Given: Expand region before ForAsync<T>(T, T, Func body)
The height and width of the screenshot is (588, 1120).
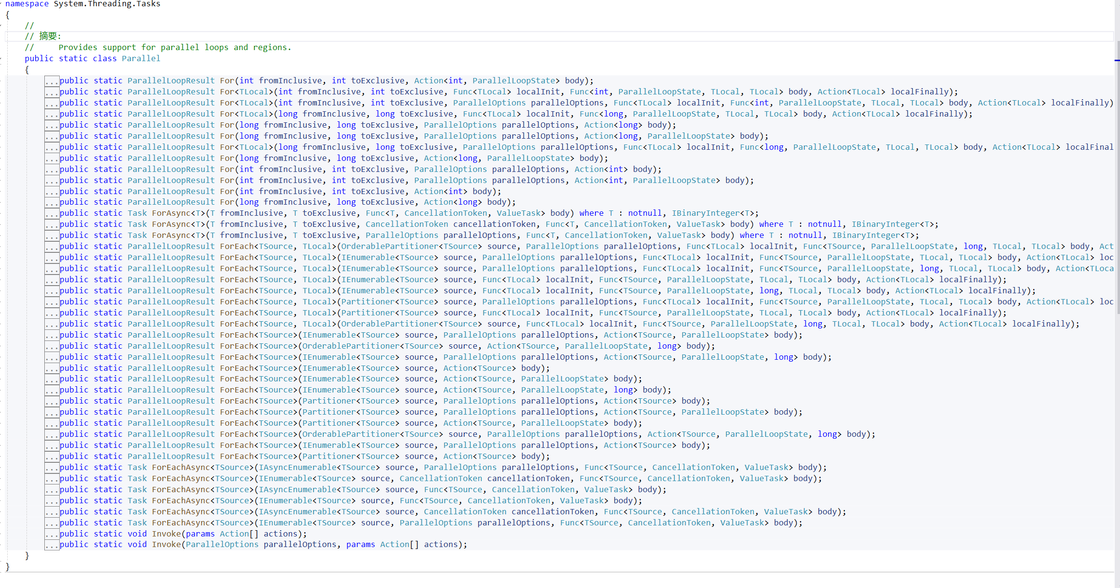Looking at the screenshot, I should [52, 214].
